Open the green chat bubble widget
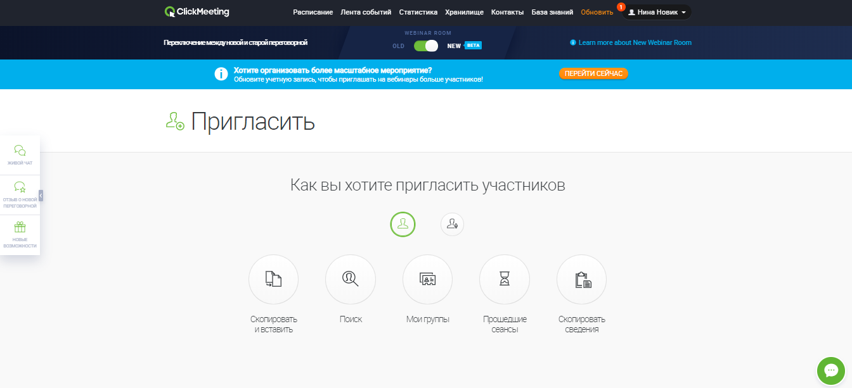 tap(831, 371)
